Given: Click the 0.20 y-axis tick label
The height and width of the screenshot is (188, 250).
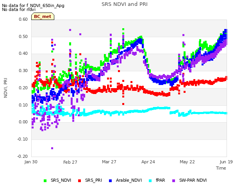Looking at the screenshot, I should pos(23,88).
